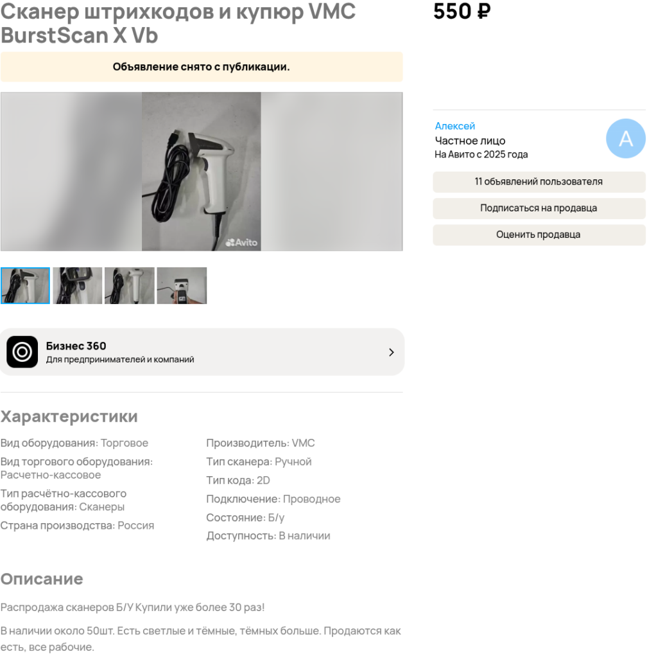The width and height of the screenshot is (647, 658).
Task: Select the fourth thumbnail with hand
Action: coord(182,285)
